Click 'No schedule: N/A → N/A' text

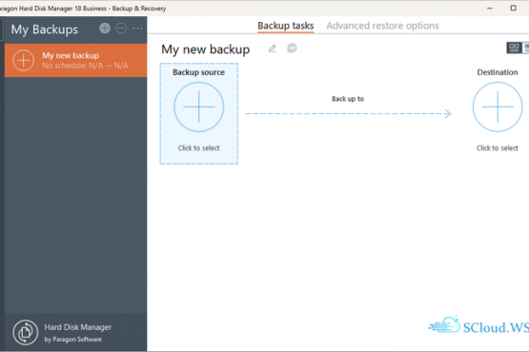[x=85, y=66]
